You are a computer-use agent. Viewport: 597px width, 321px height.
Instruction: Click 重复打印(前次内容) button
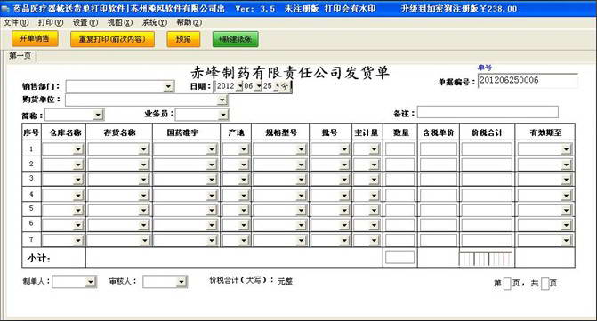112,39
